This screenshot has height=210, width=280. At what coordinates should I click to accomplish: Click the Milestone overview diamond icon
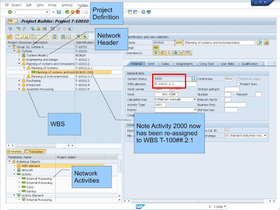(x=169, y=53)
